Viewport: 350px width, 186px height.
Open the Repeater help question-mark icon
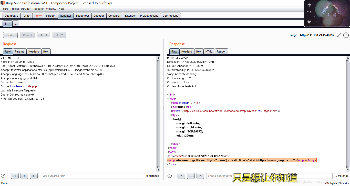pyautogui.click(x=346, y=35)
